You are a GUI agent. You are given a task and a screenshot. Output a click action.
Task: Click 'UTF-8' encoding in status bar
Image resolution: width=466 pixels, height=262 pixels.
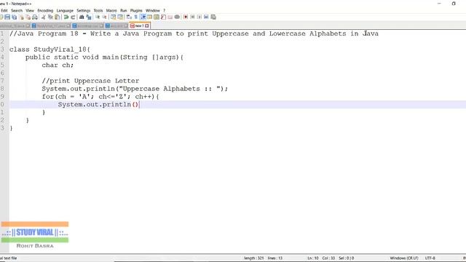click(x=430, y=258)
